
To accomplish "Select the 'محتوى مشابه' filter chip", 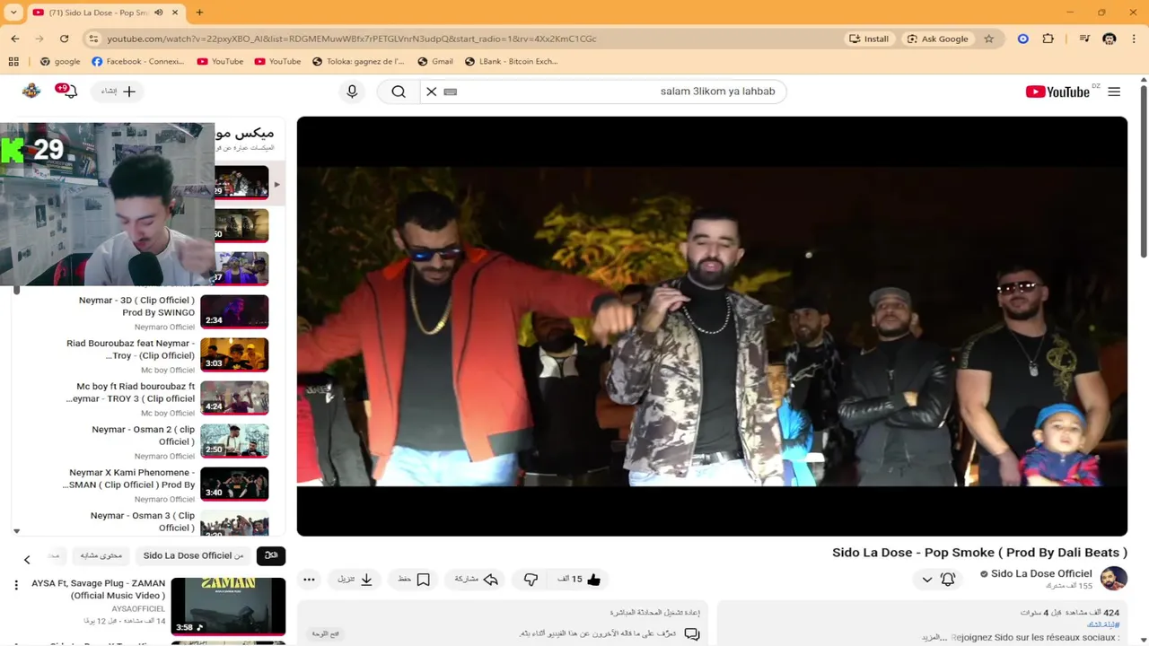I will coord(101,555).
